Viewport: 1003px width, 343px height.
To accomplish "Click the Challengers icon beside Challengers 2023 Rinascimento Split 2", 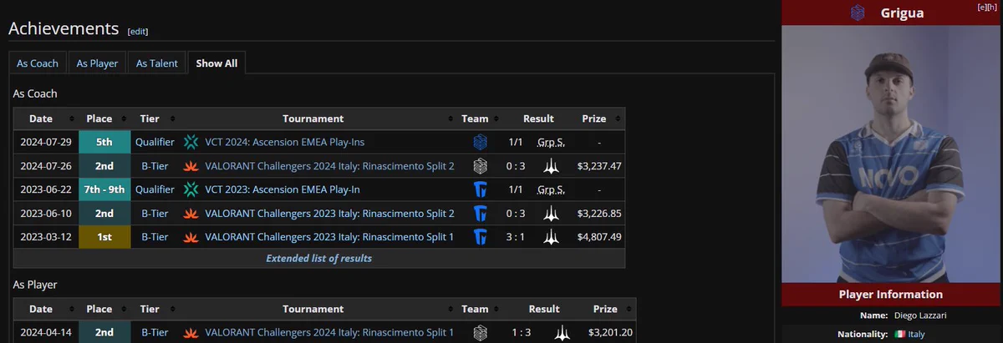I will (191, 214).
